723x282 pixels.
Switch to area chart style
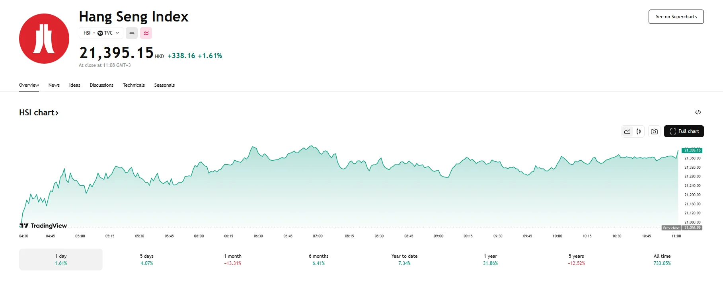(628, 131)
